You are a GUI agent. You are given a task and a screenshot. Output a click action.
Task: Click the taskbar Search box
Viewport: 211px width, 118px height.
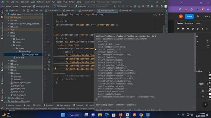pos(75,115)
